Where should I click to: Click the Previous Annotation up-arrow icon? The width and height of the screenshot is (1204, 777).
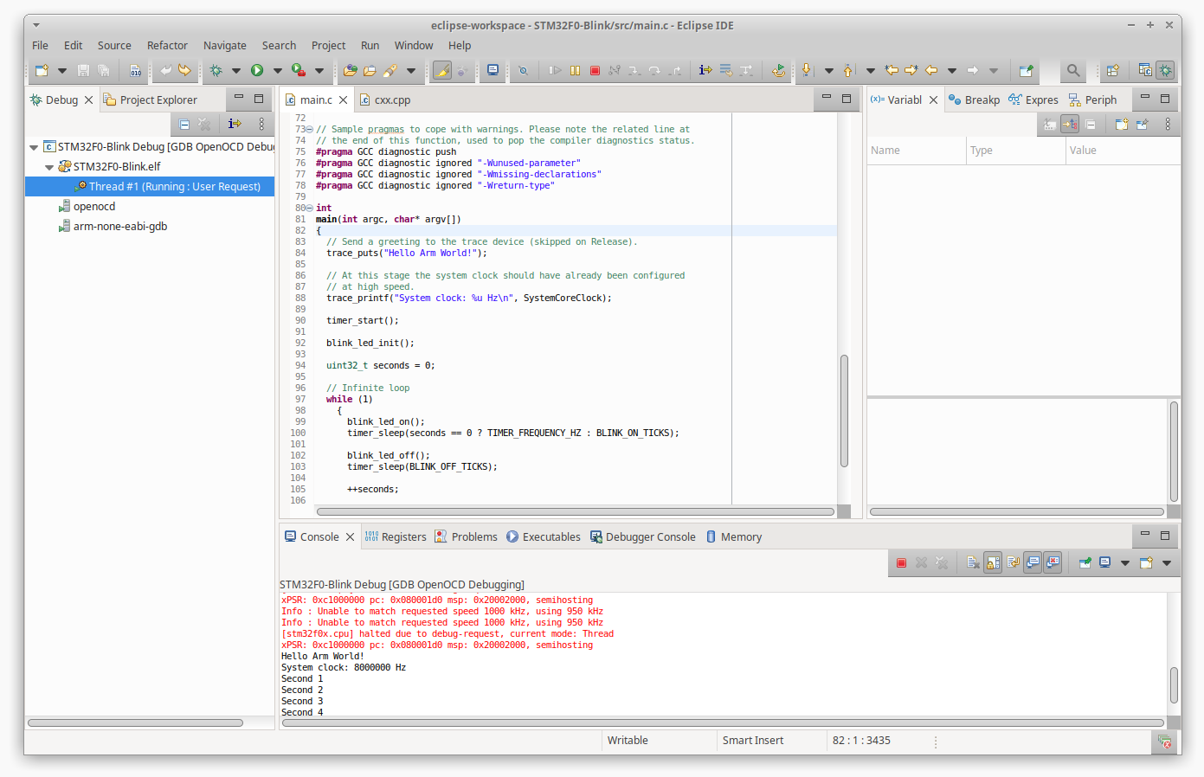(848, 70)
